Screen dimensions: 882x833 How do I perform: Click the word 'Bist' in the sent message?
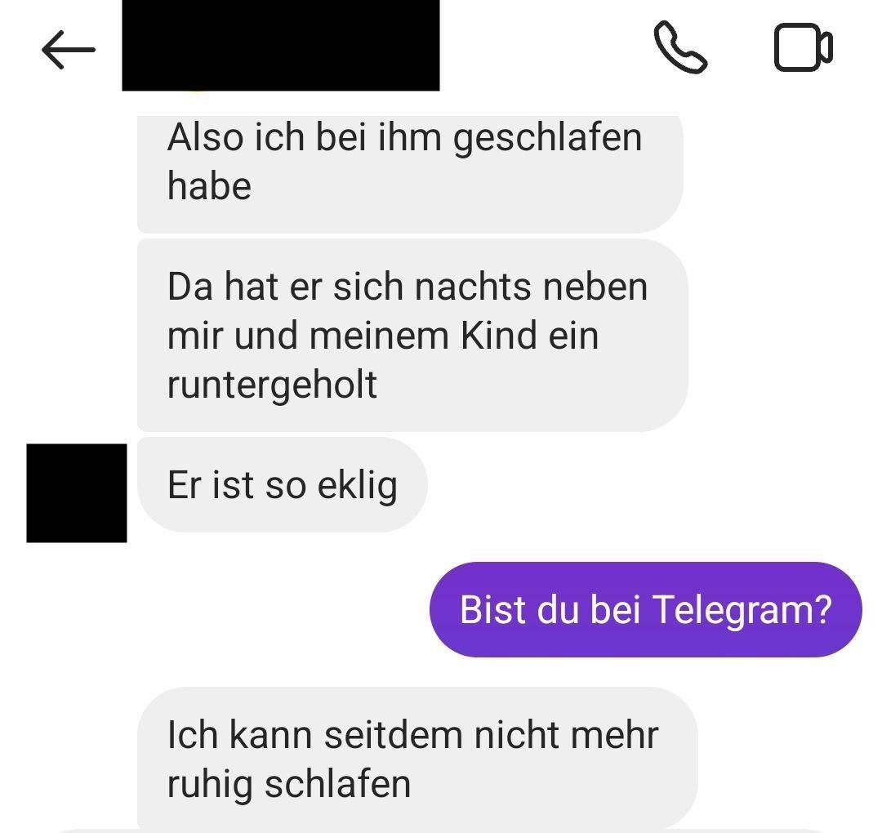[x=492, y=609]
